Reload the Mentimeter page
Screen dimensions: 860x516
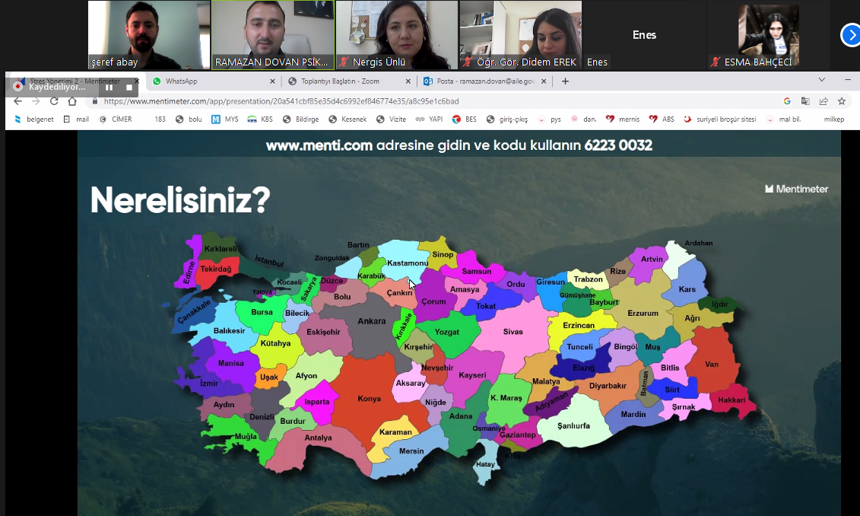(x=54, y=101)
